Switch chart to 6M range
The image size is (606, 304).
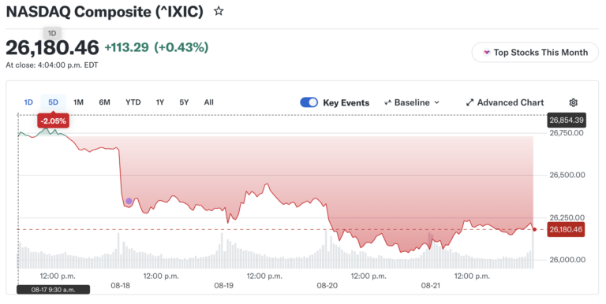(104, 102)
